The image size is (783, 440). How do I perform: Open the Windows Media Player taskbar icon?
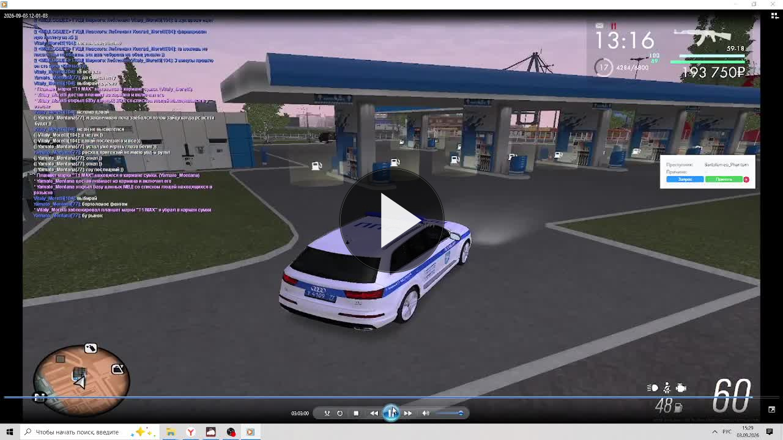[x=250, y=432]
